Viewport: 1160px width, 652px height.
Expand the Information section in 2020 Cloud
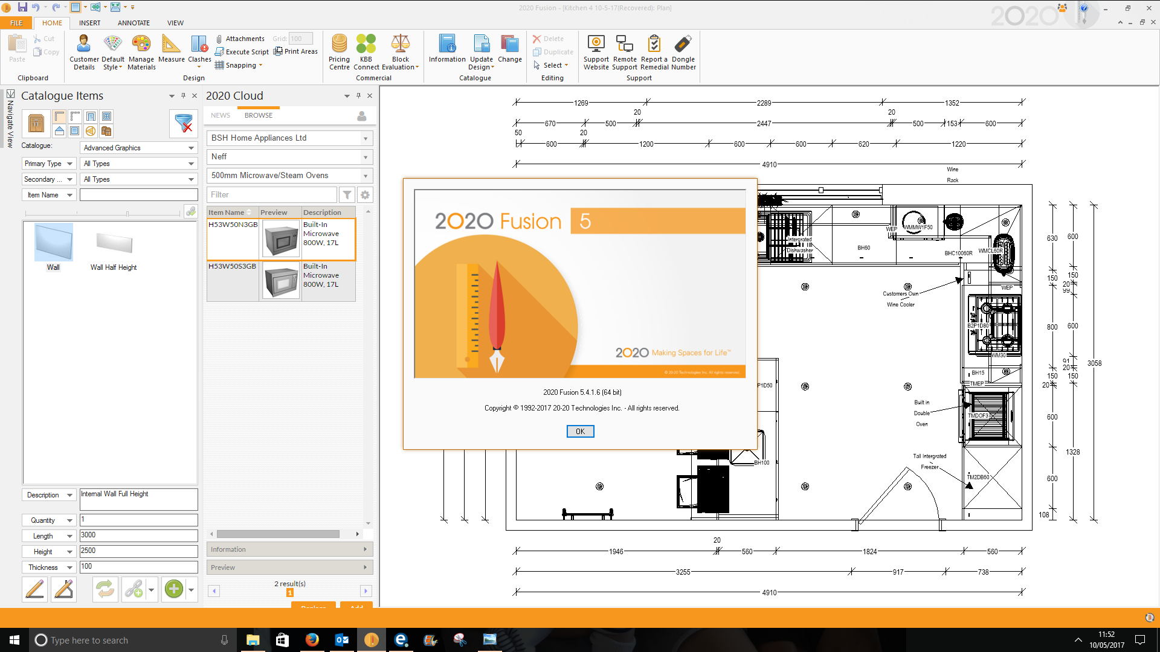pyautogui.click(x=289, y=549)
